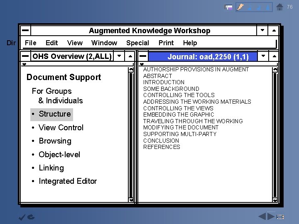Open the View menu
The width and height of the screenshot is (299, 224).
click(75, 43)
